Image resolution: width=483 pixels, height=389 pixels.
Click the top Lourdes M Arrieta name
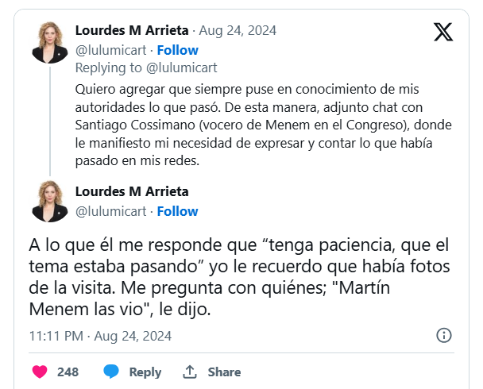tap(132, 31)
